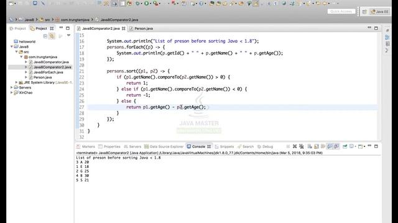
Task: Select Java8Comparator.java file in tree
Action: [51, 62]
